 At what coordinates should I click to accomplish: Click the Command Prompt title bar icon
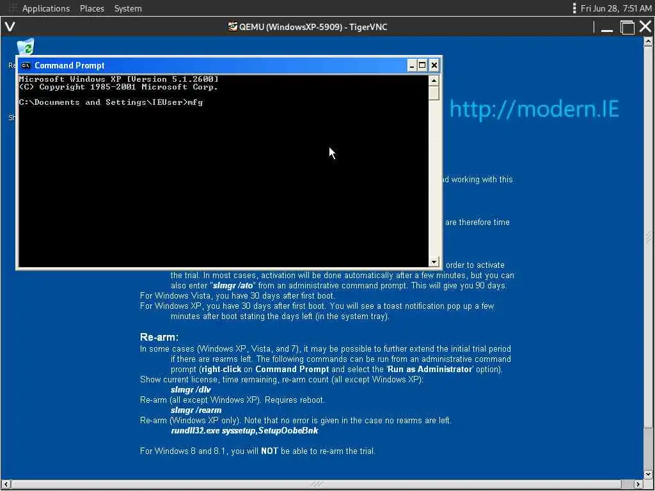pyautogui.click(x=26, y=66)
